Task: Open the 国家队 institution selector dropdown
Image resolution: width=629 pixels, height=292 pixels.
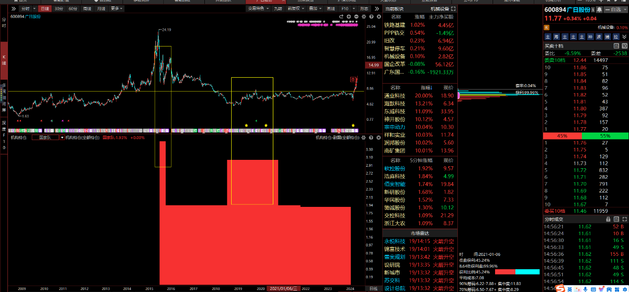Action: (62, 138)
